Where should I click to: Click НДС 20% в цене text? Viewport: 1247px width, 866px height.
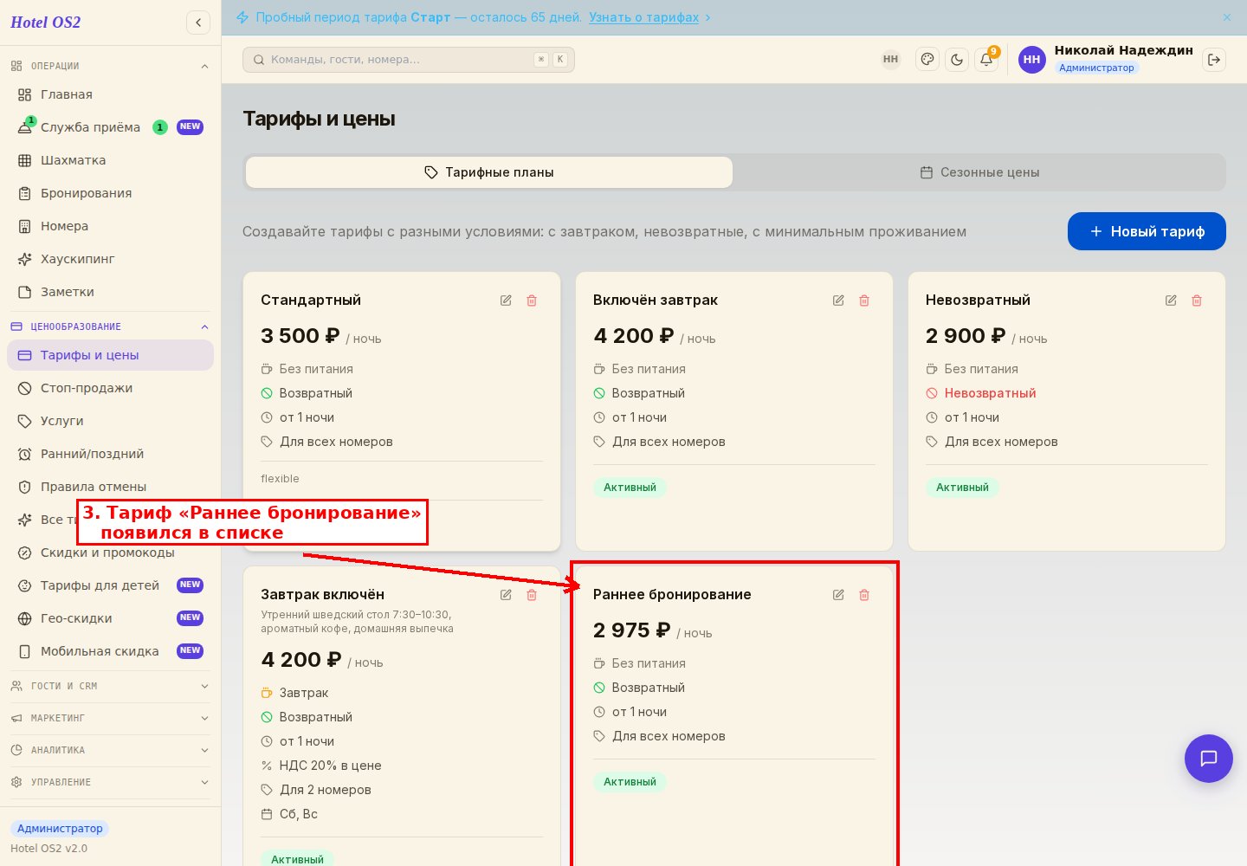click(330, 766)
